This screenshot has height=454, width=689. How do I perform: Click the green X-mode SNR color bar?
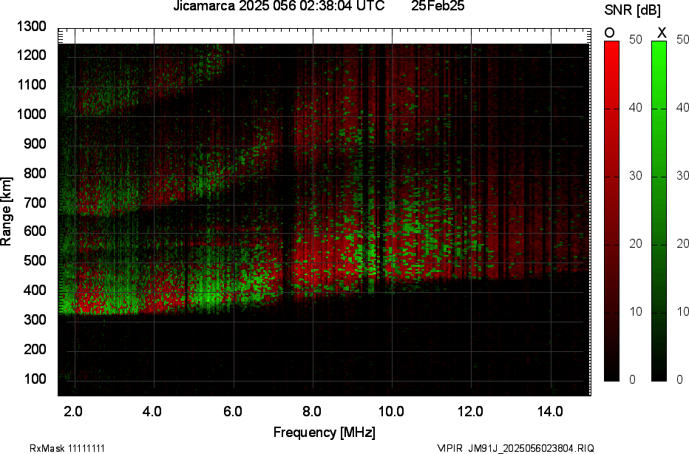point(659,211)
